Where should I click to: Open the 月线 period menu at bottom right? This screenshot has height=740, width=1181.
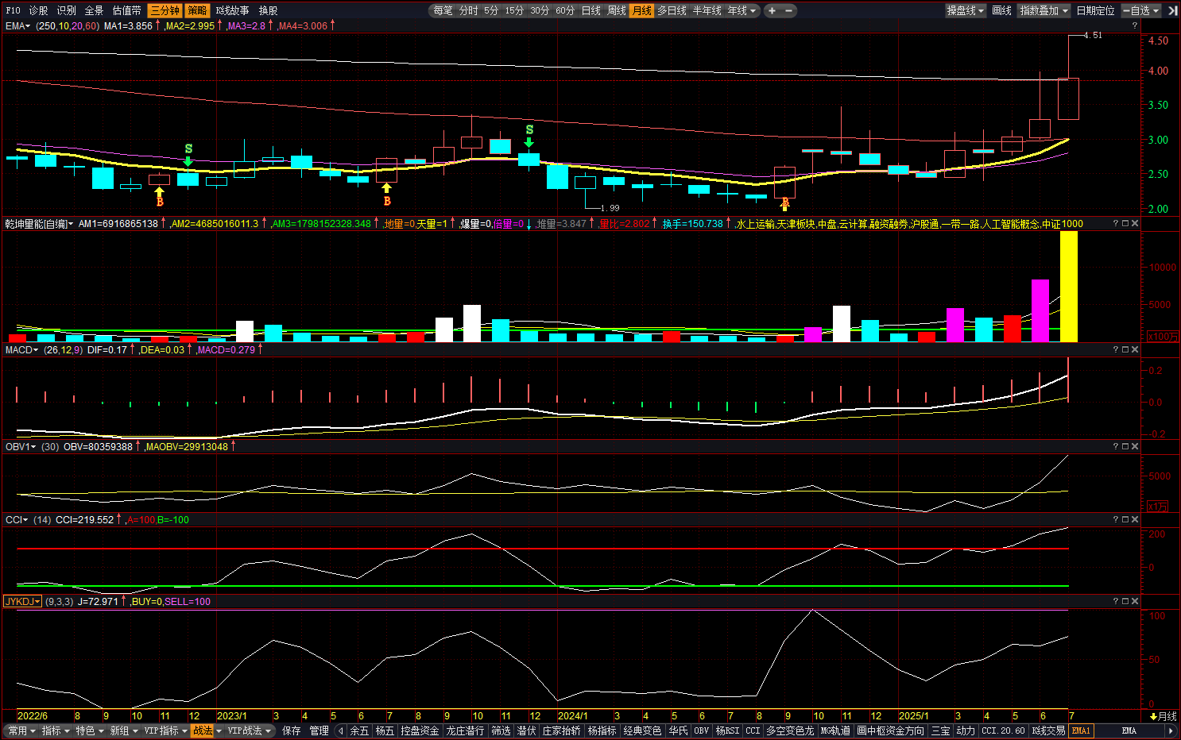click(x=1164, y=716)
